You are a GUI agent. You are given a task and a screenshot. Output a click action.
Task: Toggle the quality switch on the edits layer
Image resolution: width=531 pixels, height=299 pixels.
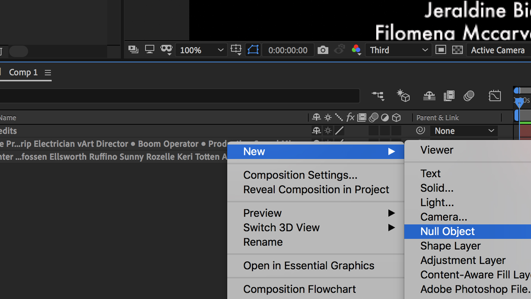pyautogui.click(x=339, y=131)
